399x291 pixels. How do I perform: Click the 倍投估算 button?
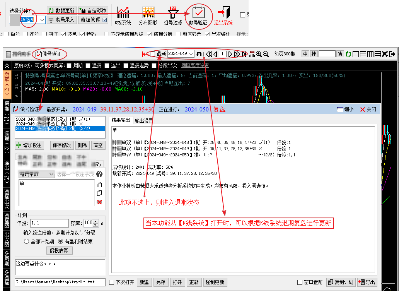(60, 250)
